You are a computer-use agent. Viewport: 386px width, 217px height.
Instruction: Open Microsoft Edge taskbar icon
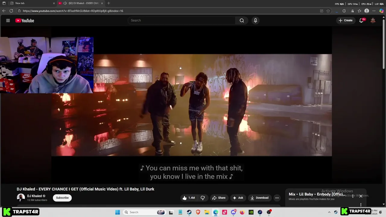[216, 212]
